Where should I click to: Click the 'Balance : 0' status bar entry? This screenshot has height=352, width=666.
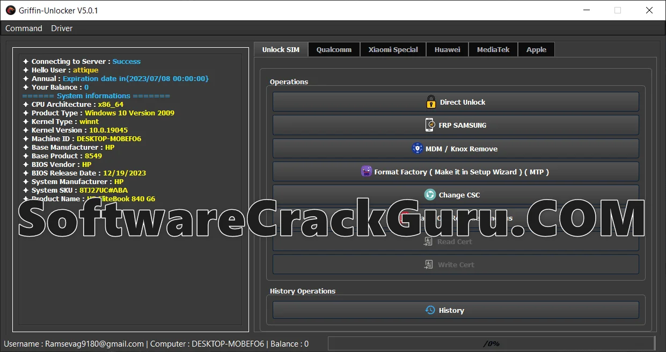[x=290, y=344]
